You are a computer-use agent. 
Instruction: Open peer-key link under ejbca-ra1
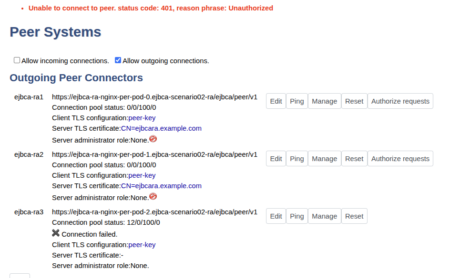pyautogui.click(x=142, y=118)
